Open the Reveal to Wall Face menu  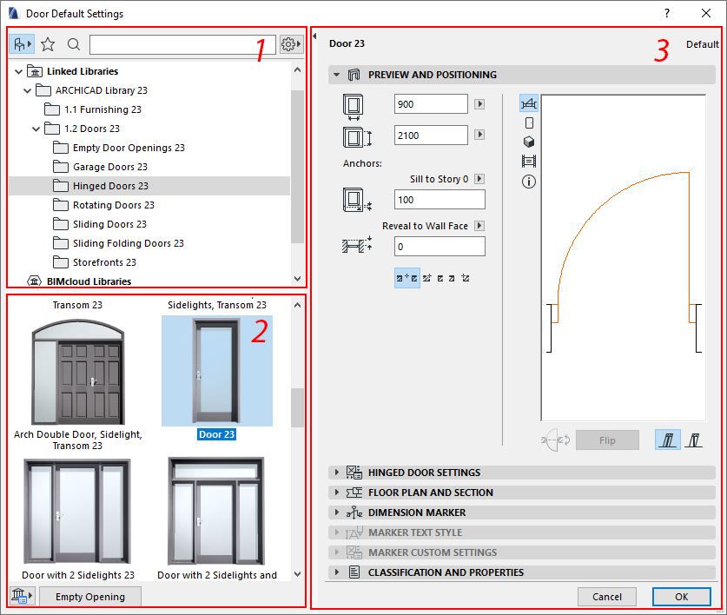point(479,225)
